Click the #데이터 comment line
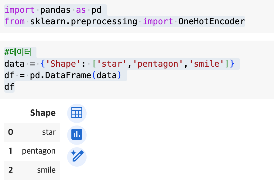This screenshot has width=274, height=180. [18, 52]
